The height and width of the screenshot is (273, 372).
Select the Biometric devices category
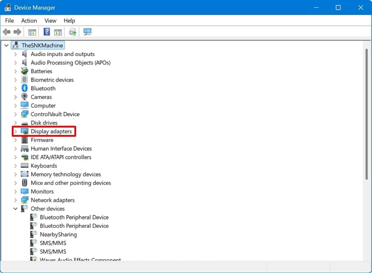(53, 80)
